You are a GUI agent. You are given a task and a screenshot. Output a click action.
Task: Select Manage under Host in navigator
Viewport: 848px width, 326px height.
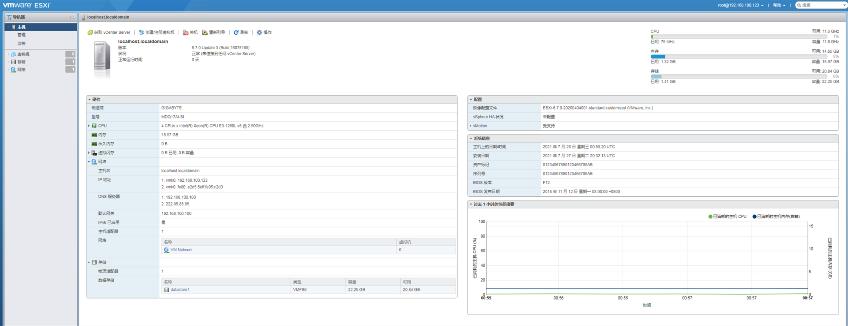coord(22,35)
